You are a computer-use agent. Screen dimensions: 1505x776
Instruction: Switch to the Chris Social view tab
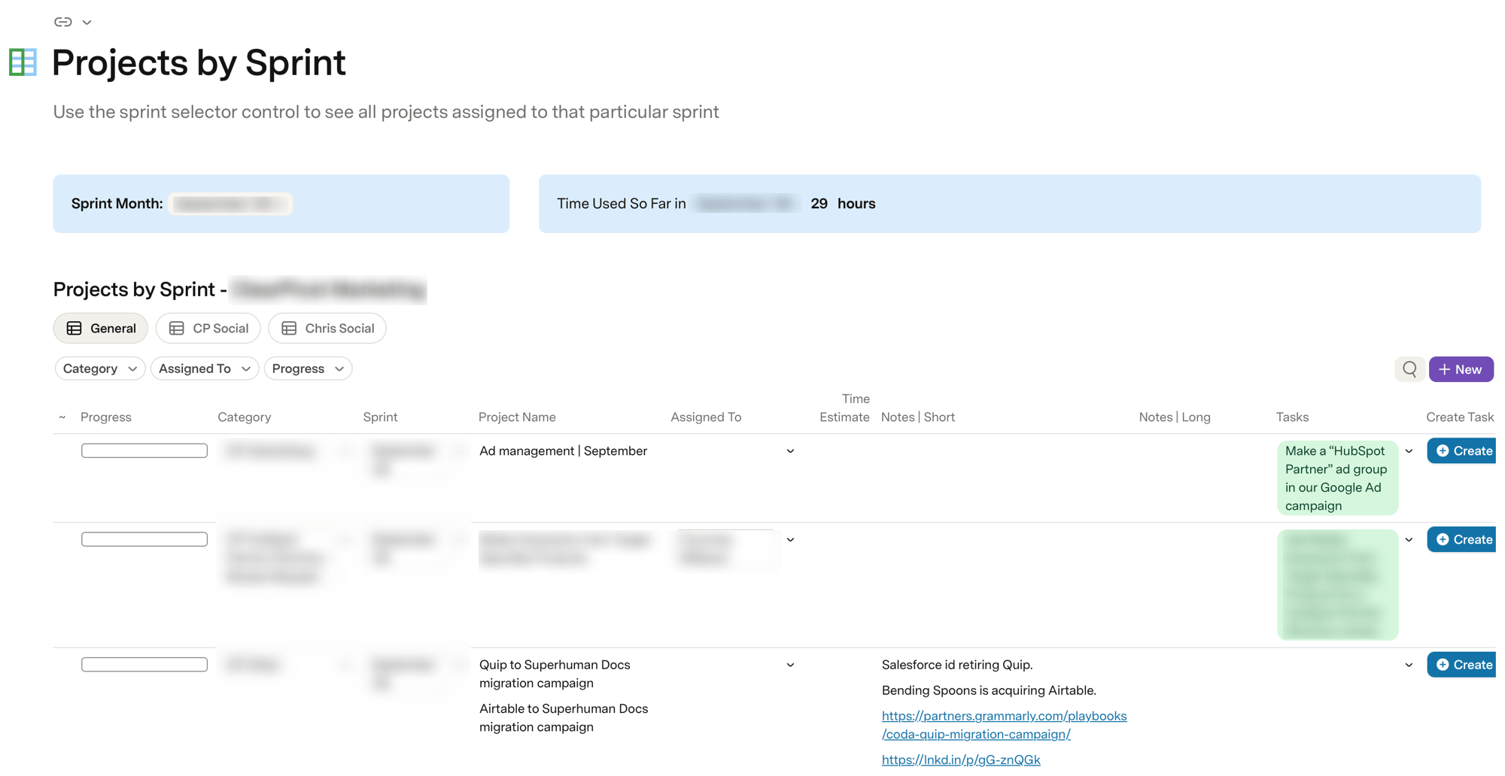click(x=327, y=328)
